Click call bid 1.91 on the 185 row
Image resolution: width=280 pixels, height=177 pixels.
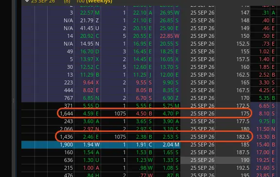141,145
